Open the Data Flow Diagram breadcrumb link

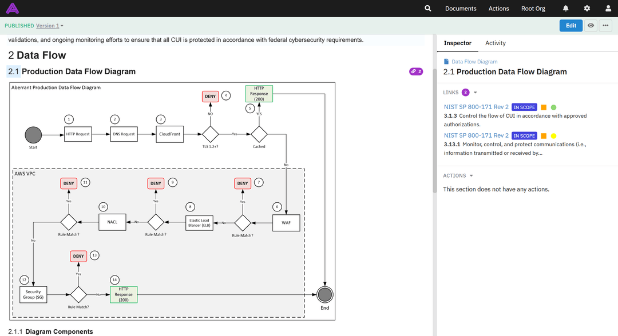coord(474,61)
